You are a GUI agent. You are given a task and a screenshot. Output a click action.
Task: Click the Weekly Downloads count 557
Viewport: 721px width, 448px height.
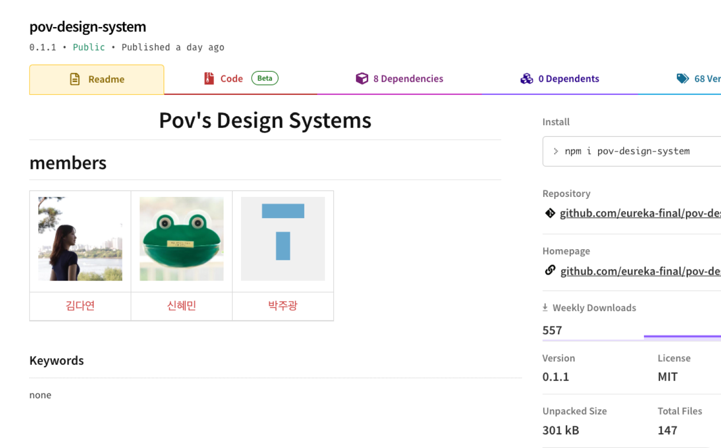(552, 330)
